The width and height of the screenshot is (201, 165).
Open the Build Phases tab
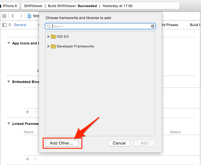[170, 25]
